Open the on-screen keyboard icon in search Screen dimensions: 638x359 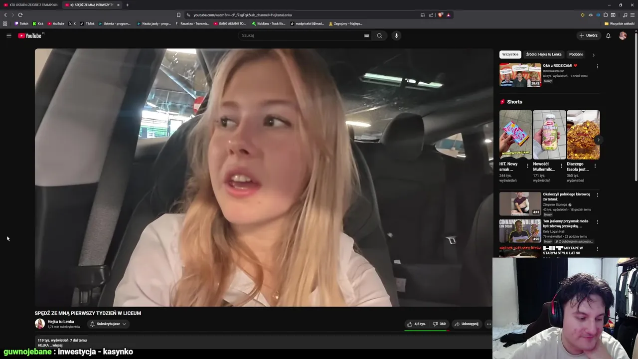pyautogui.click(x=366, y=35)
